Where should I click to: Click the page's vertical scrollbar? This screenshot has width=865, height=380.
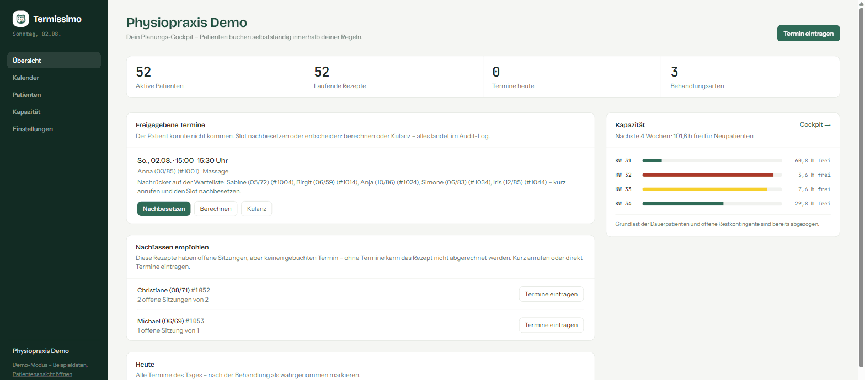[x=861, y=187]
